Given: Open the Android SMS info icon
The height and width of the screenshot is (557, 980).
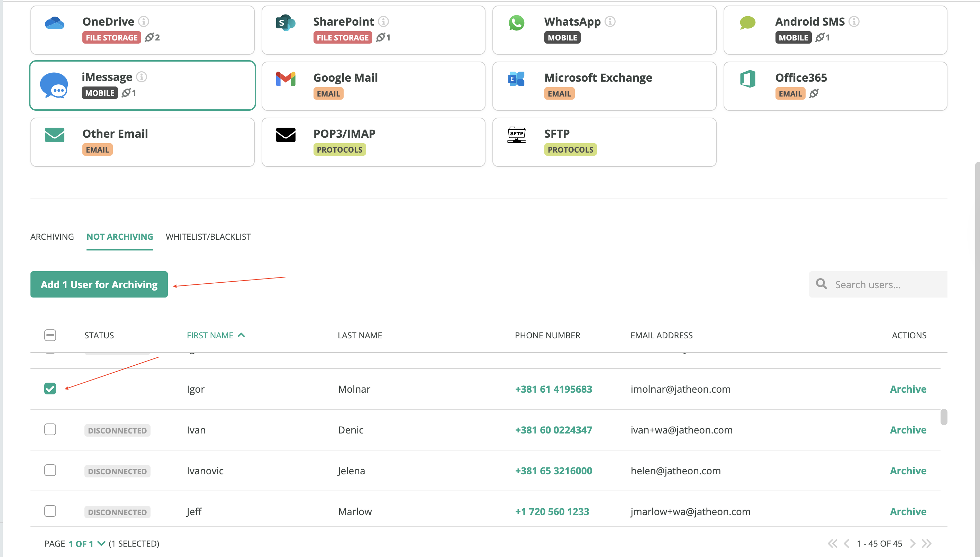Looking at the screenshot, I should [854, 21].
